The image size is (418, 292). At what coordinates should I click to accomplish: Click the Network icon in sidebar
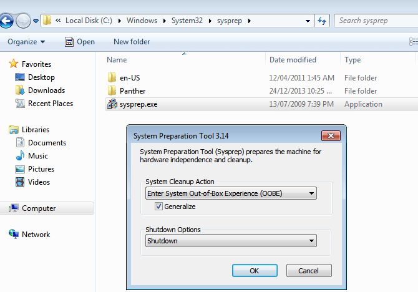click(x=14, y=235)
